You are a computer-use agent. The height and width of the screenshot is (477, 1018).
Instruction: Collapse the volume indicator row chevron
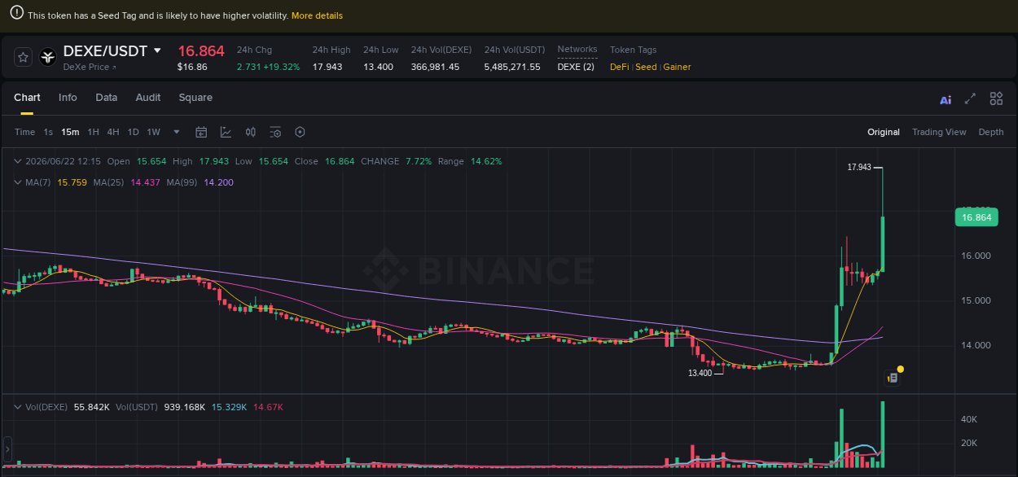19,406
